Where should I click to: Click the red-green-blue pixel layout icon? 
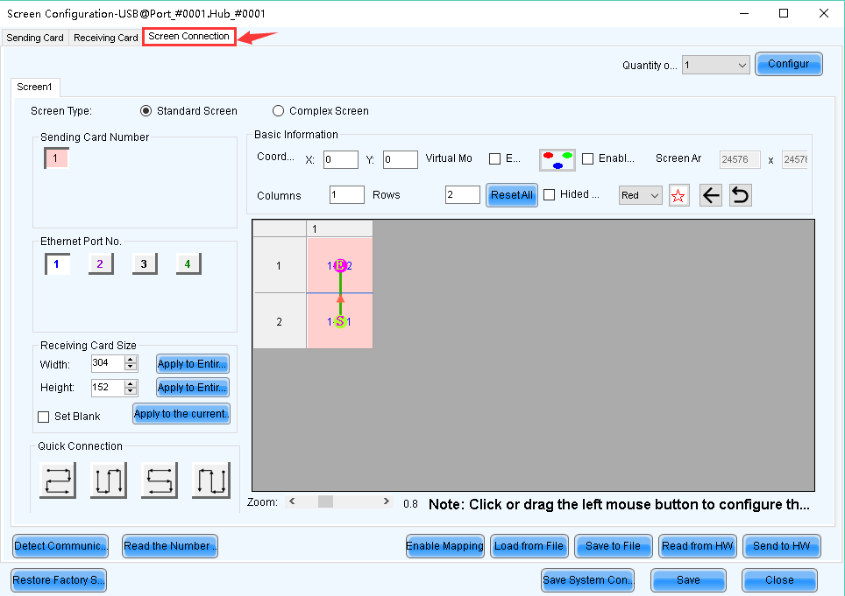pyautogui.click(x=557, y=159)
